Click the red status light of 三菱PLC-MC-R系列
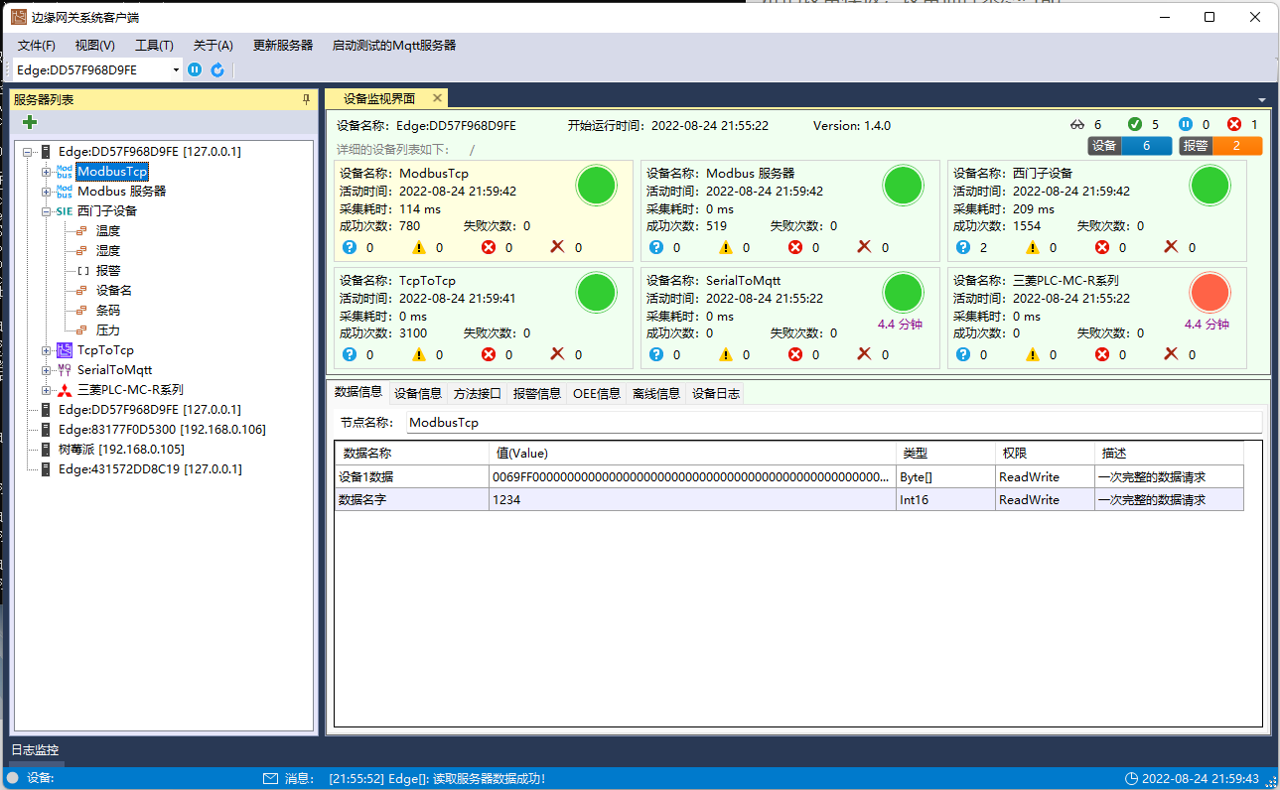This screenshot has width=1280, height=790. point(1209,292)
